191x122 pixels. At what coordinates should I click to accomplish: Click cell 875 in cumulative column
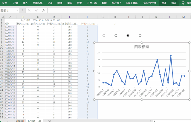click(x=70, y=84)
